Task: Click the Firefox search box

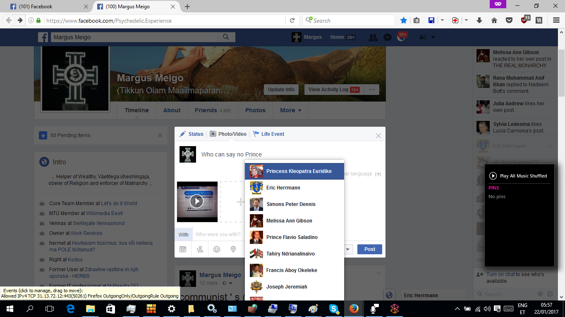Action: click(349, 21)
